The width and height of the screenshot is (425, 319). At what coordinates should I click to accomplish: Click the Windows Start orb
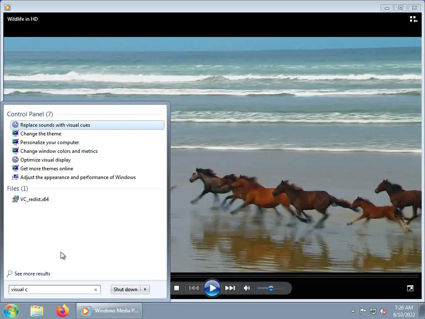pos(11,311)
